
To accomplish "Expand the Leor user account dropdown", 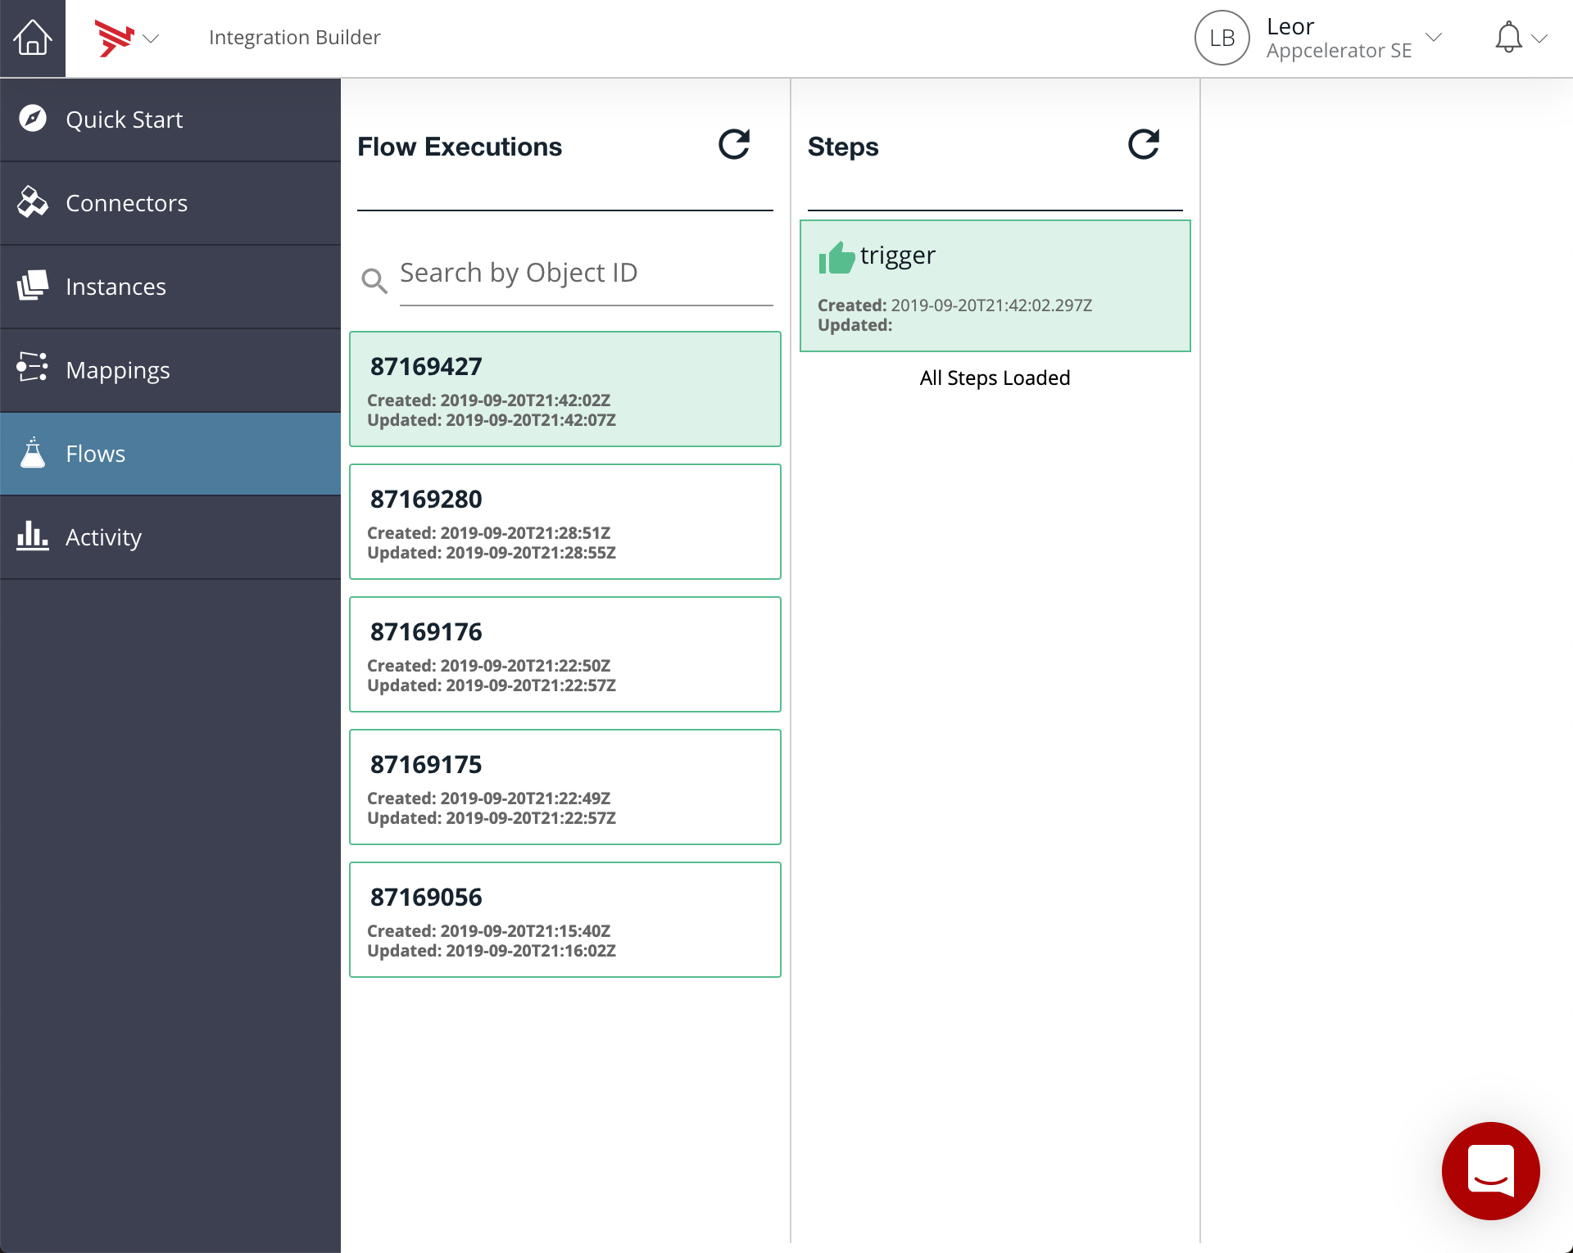I will pyautogui.click(x=1434, y=38).
